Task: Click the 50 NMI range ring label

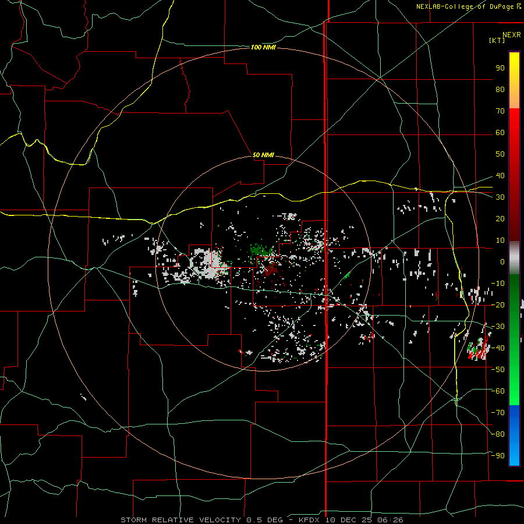Action: click(263, 155)
